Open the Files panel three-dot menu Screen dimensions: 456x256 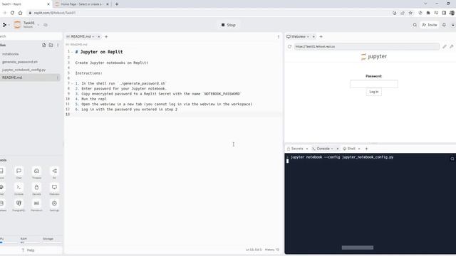(x=58, y=45)
